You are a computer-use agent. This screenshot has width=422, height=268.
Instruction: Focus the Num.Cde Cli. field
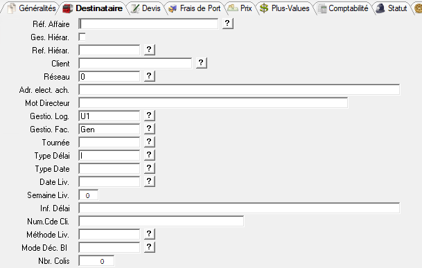(161, 222)
